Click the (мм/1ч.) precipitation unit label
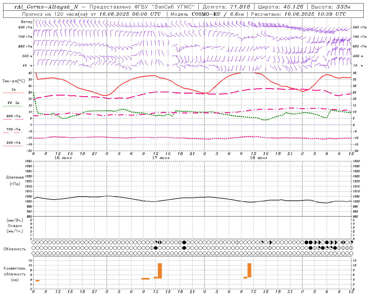This screenshot has width=368, height=294. (15, 231)
